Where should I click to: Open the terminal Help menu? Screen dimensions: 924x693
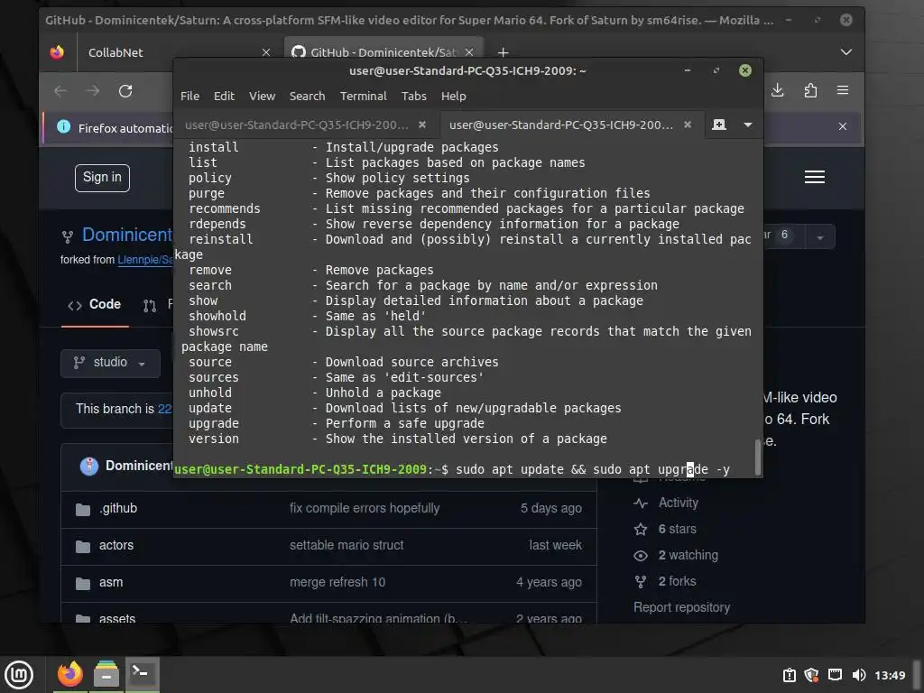(x=453, y=96)
